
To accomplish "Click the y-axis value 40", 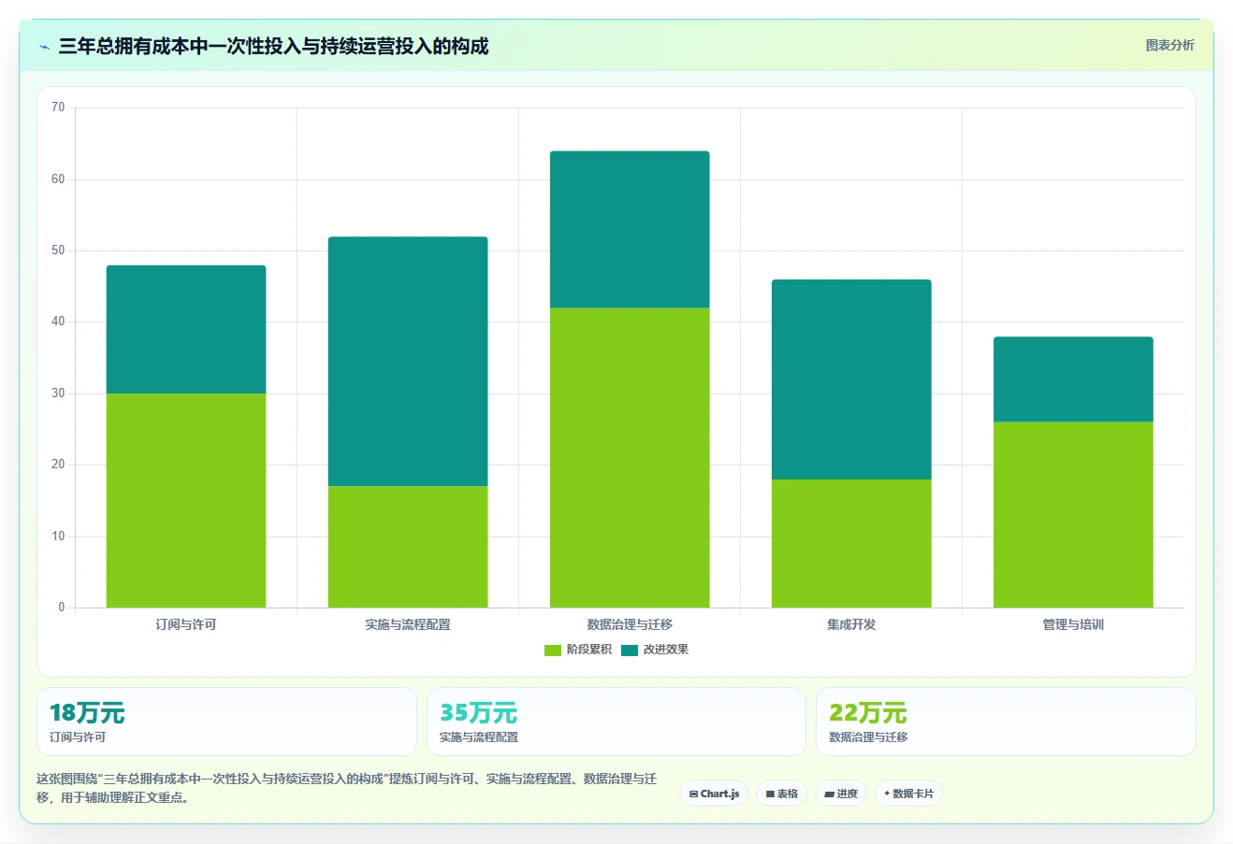I will point(58,322).
